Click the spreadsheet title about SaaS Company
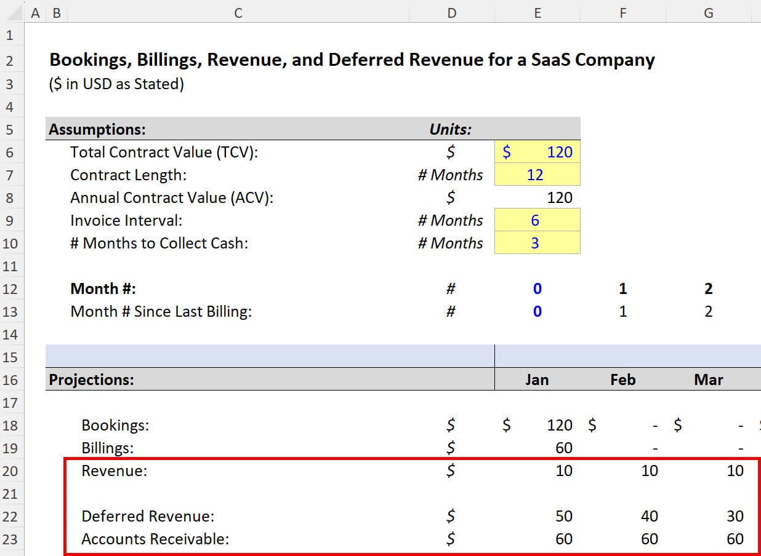This screenshot has width=761, height=556. pos(351,59)
